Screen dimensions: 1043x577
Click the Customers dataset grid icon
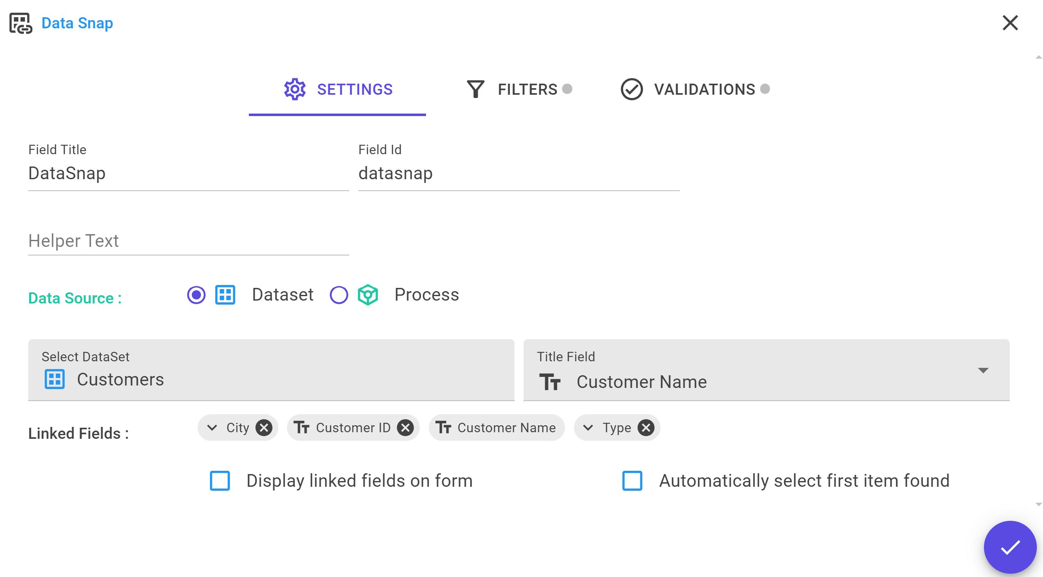pyautogui.click(x=55, y=379)
